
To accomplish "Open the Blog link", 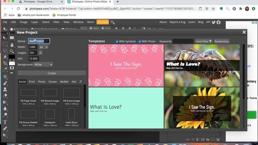I will point(201,22).
